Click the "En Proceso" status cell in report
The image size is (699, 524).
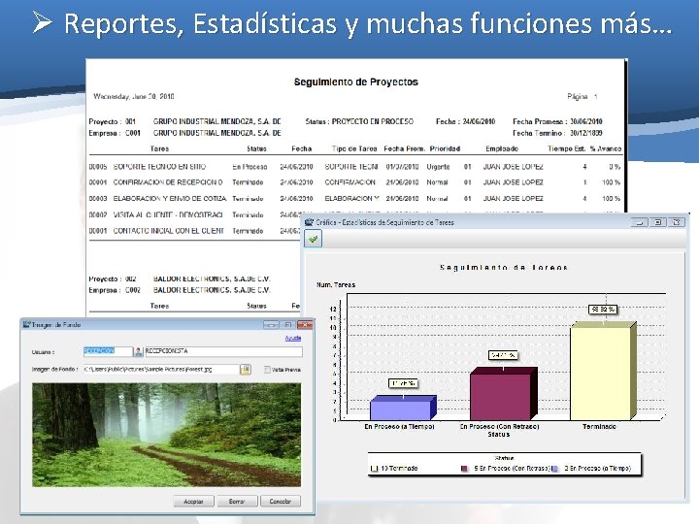[250, 167]
